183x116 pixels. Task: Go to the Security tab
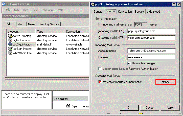(x=140, y=12)
